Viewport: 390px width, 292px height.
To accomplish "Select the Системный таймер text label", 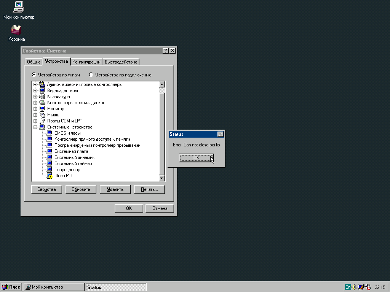I will pyautogui.click(x=73, y=163).
